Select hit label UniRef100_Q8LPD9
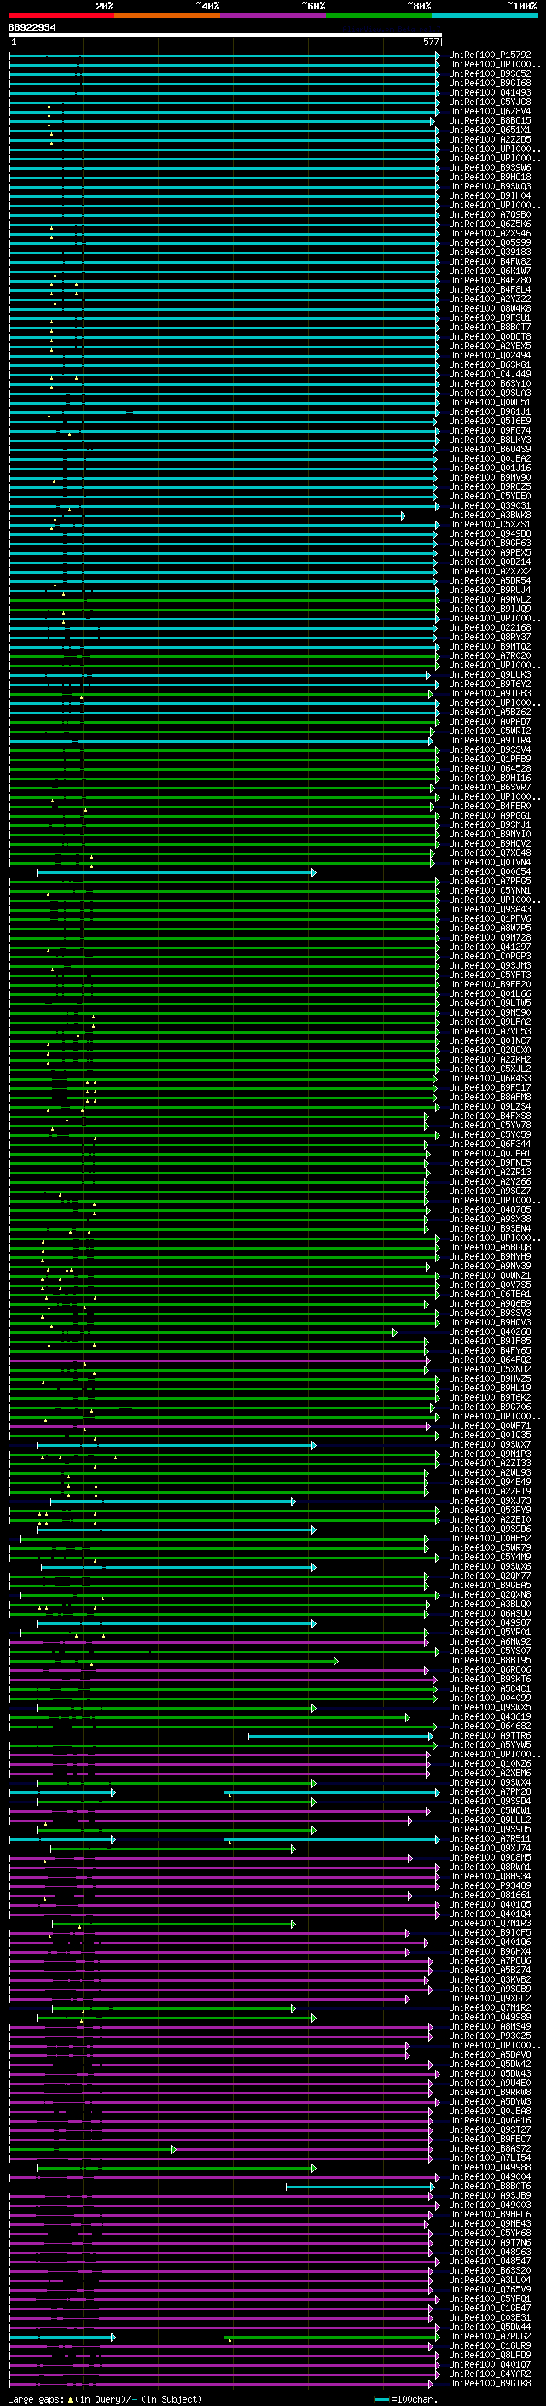 tap(490, 2355)
